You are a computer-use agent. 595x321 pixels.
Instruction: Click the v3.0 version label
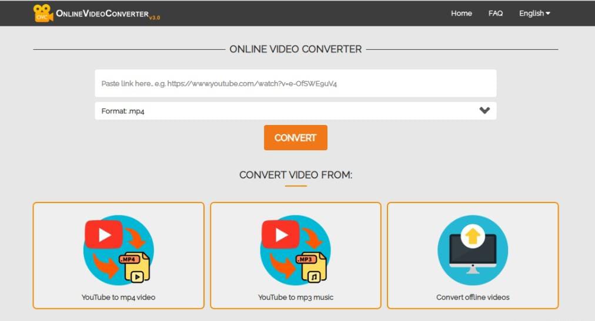tap(155, 18)
